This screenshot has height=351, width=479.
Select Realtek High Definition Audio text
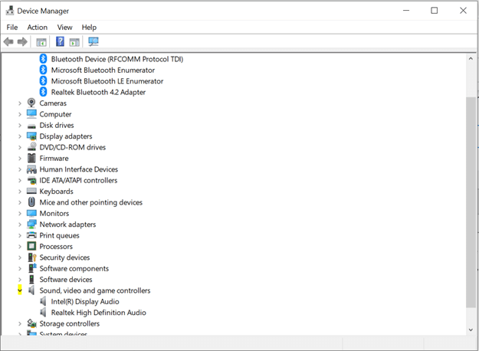click(x=98, y=313)
